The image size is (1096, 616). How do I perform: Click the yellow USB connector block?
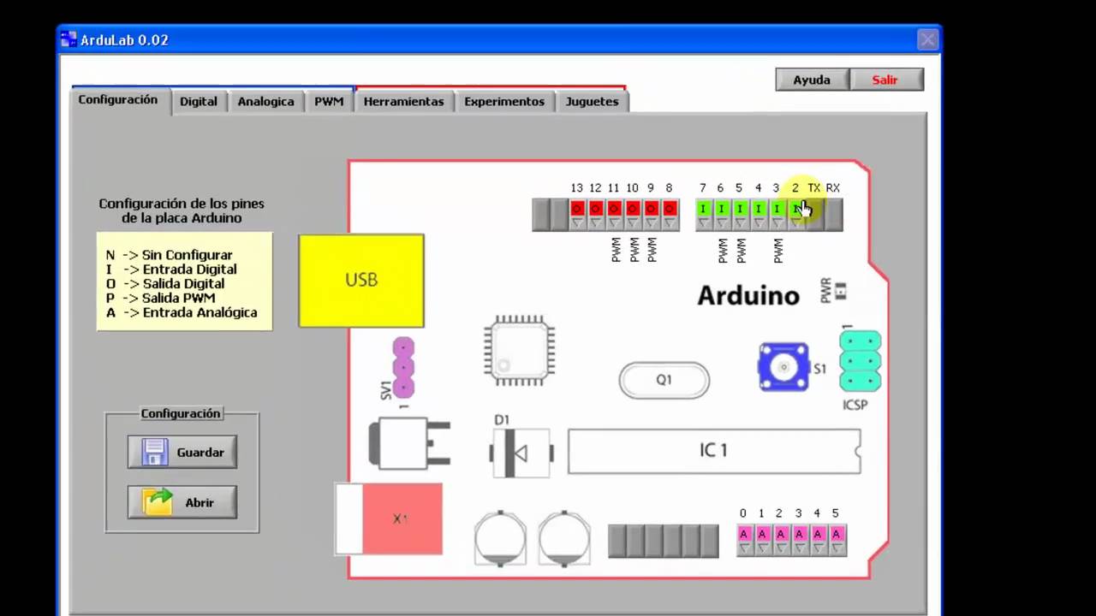point(360,280)
